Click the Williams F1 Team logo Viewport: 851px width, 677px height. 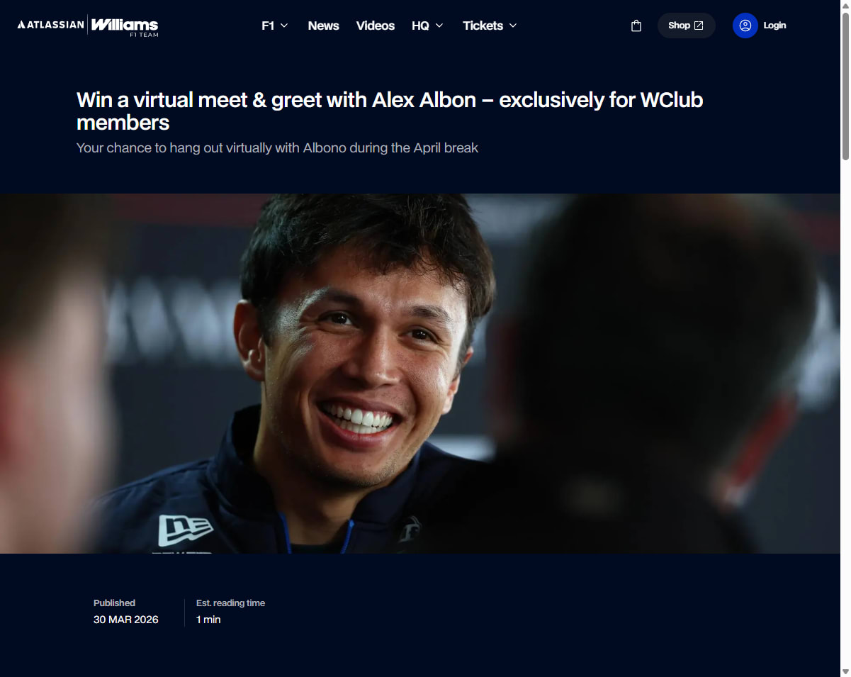pyautogui.click(x=125, y=26)
